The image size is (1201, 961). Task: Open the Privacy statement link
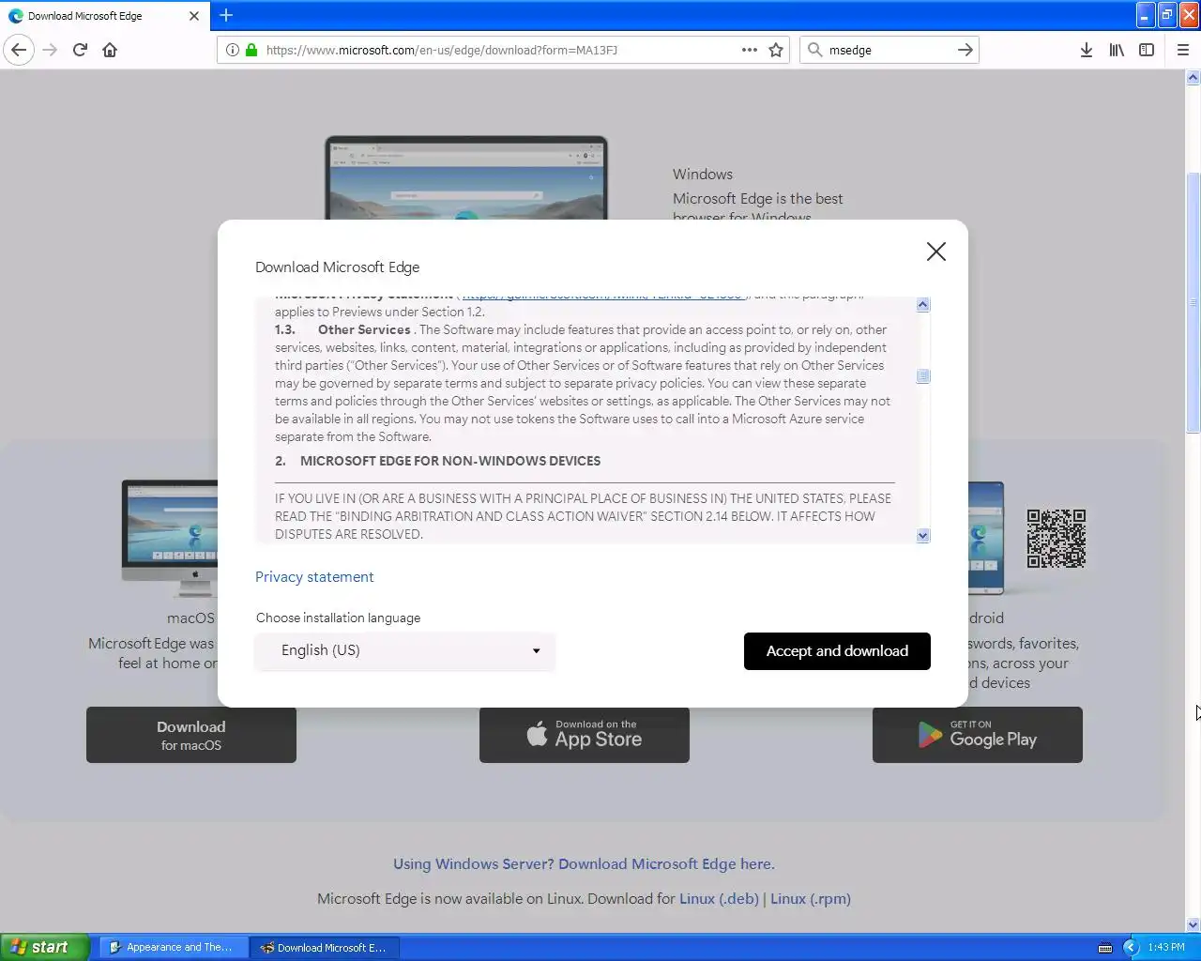[x=314, y=577]
